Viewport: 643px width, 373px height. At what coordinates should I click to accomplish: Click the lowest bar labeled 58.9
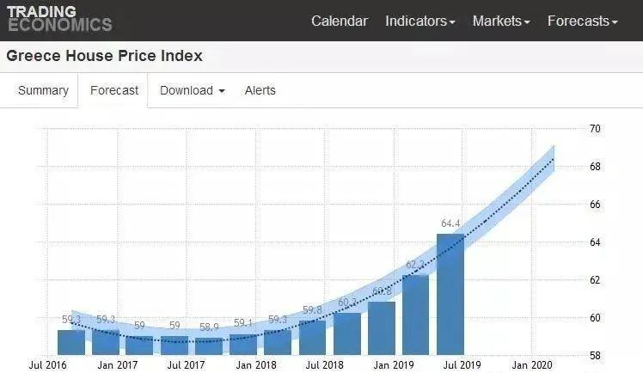(x=209, y=346)
